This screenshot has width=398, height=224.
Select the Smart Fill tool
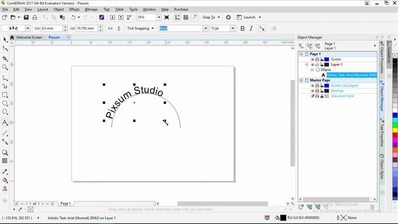[x=5, y=189]
